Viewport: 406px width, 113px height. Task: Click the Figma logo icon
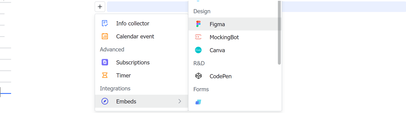[x=198, y=24]
